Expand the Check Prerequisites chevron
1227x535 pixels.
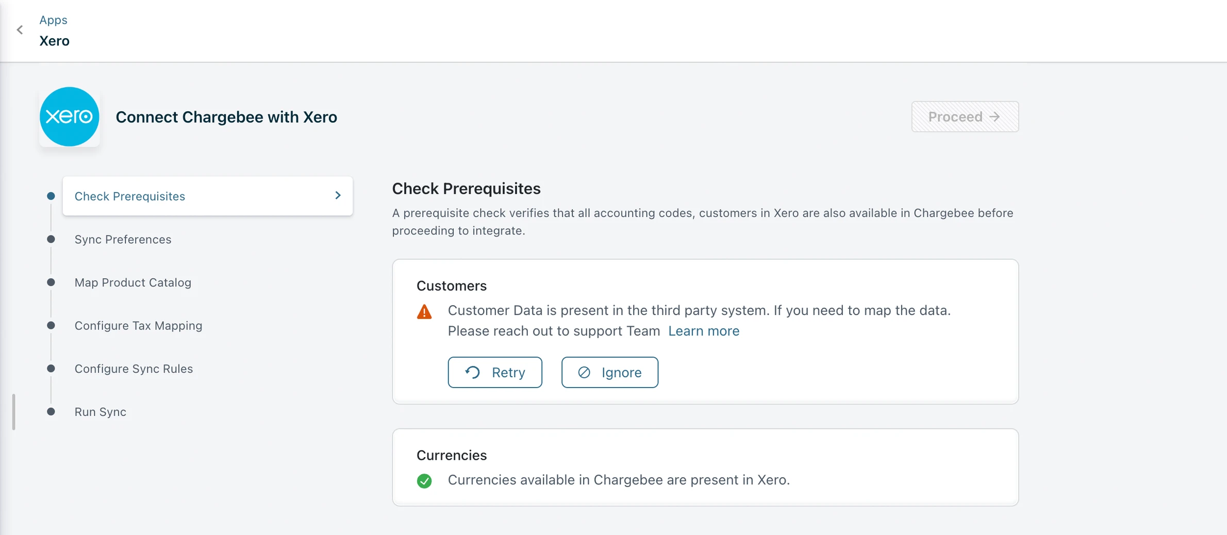point(338,195)
